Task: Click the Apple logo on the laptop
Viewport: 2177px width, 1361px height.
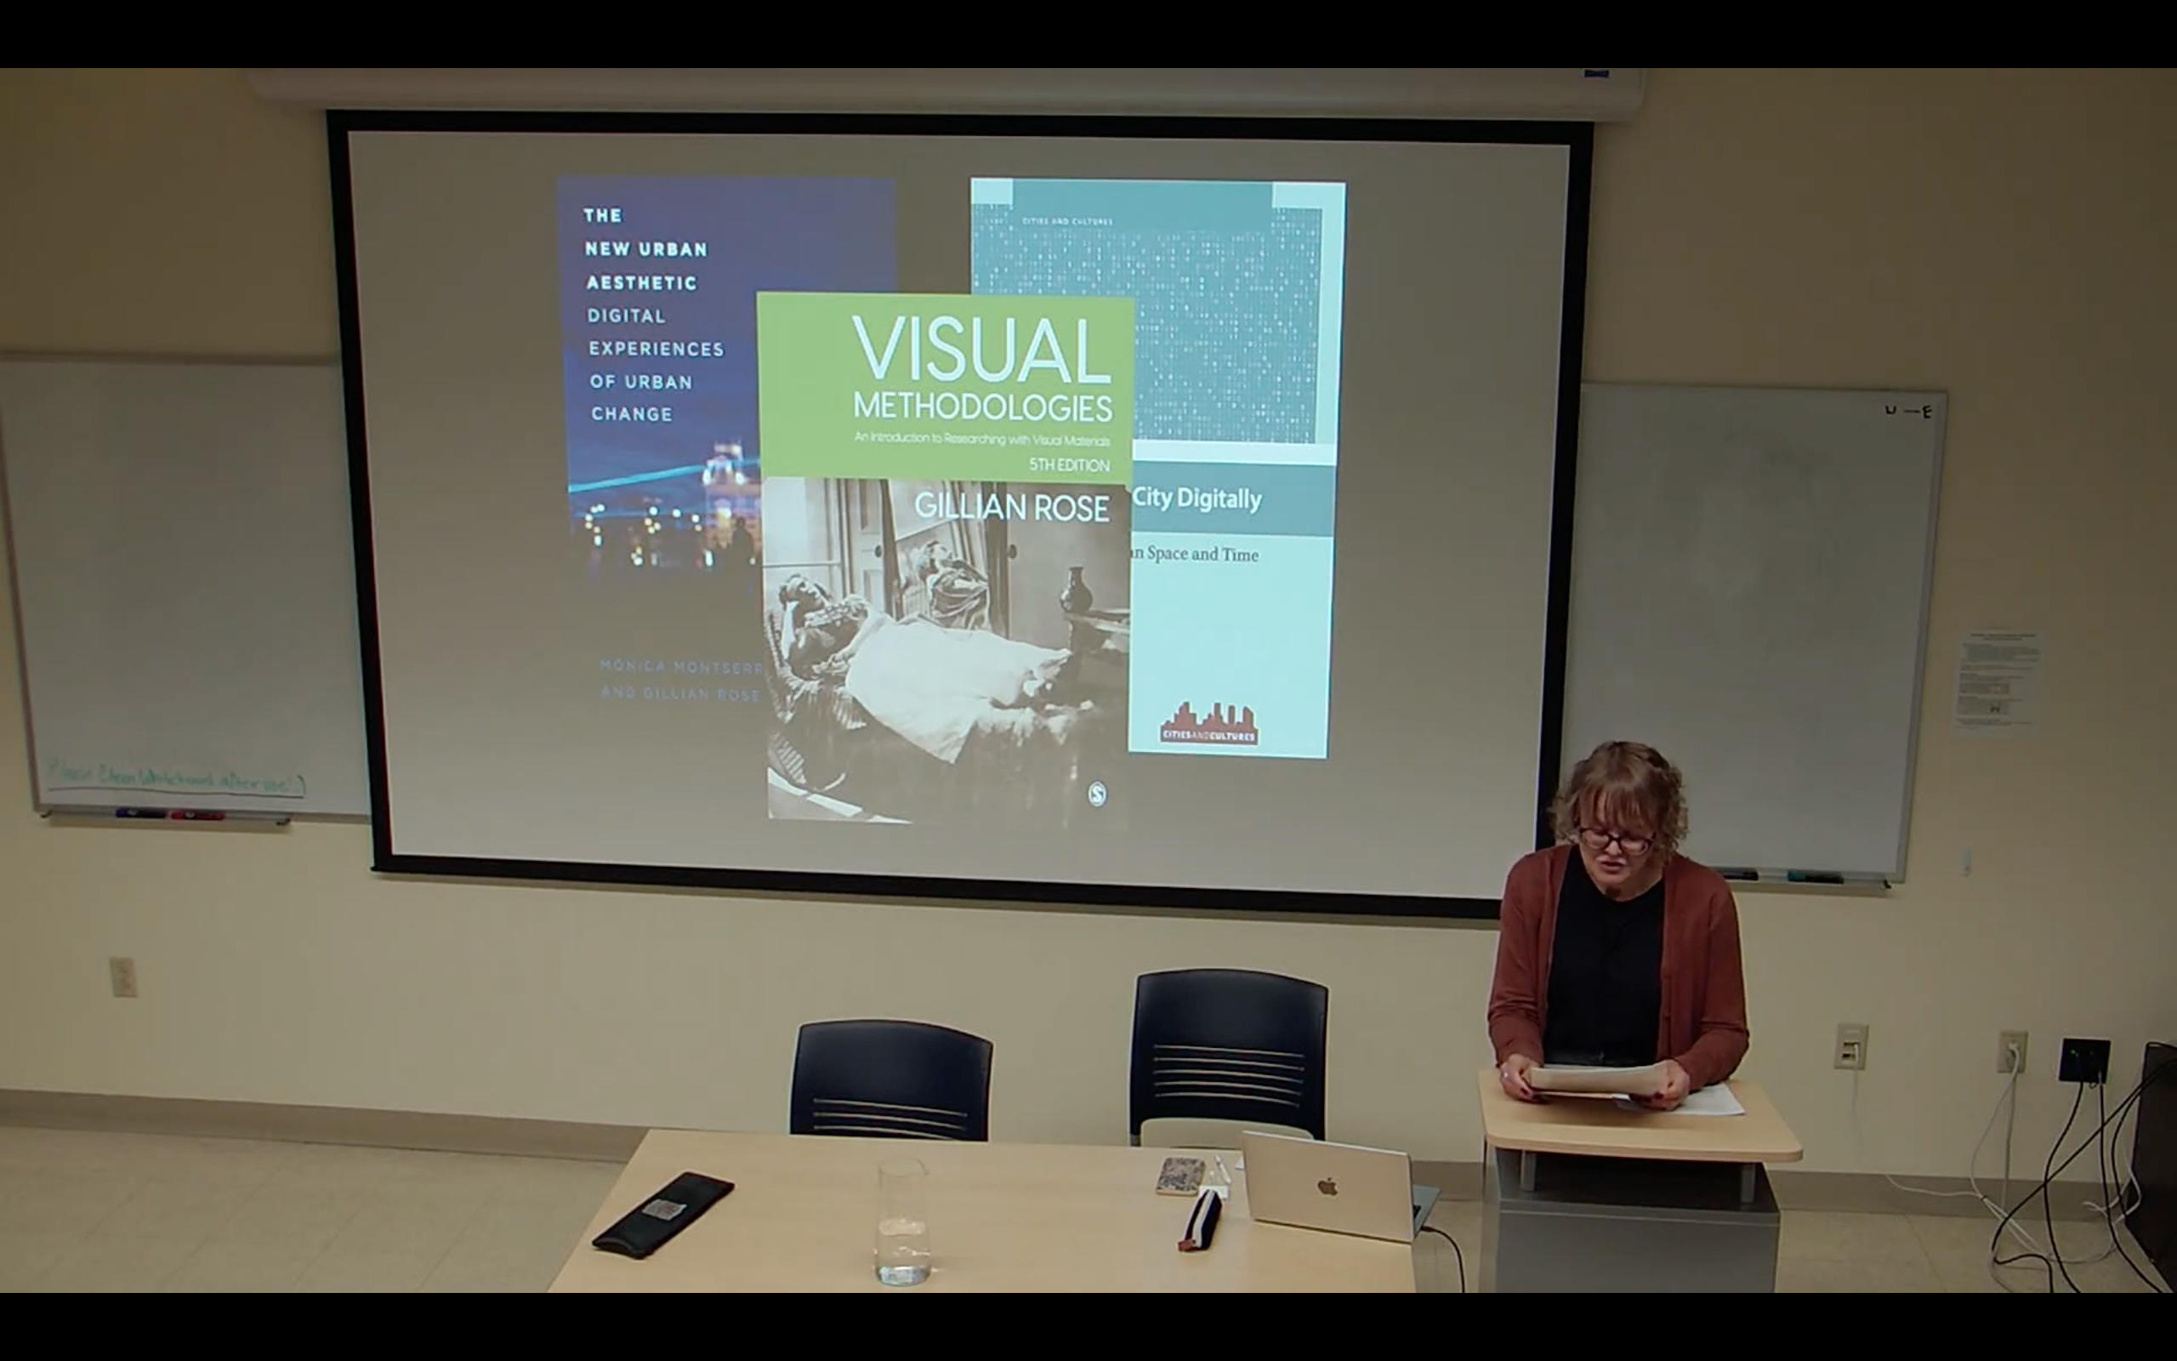Action: 1327,1187
